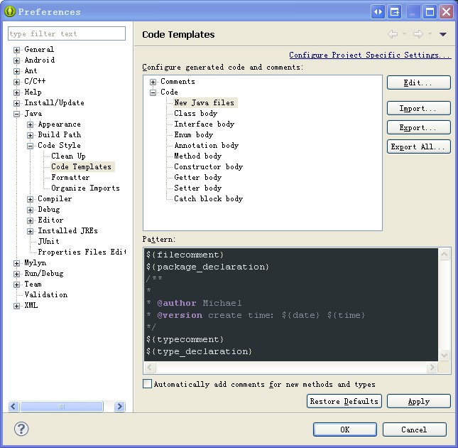The height and width of the screenshot is (448, 458).
Task: Select Organize Imports preference page
Action: coord(85,188)
